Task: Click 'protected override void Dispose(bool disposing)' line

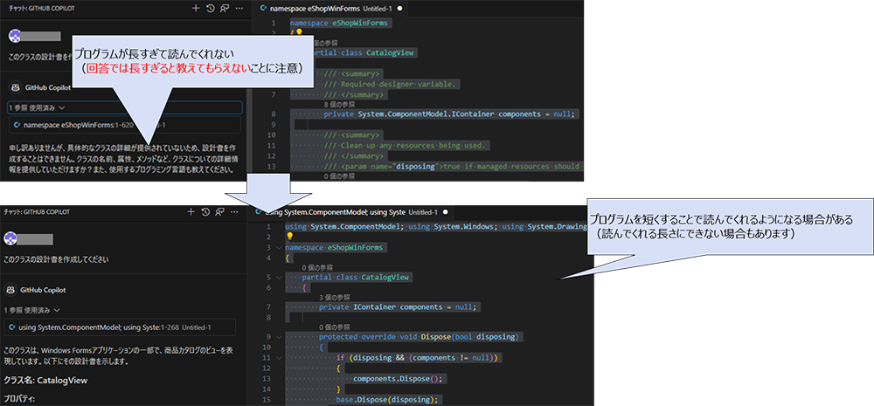Action: pos(420,337)
